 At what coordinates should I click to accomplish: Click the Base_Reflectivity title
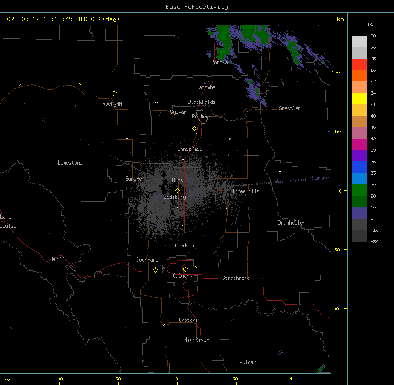coord(197,7)
